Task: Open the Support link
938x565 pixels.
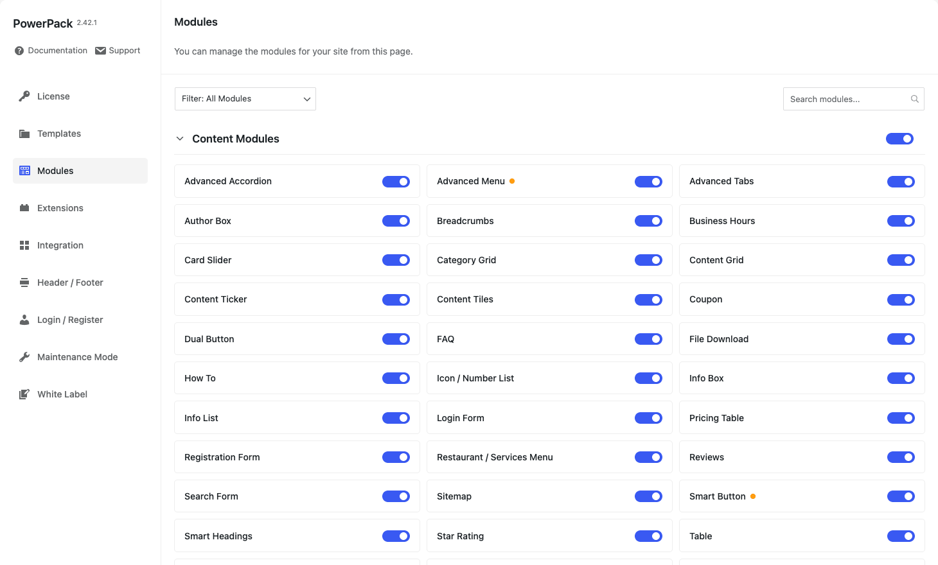Action: 118,51
